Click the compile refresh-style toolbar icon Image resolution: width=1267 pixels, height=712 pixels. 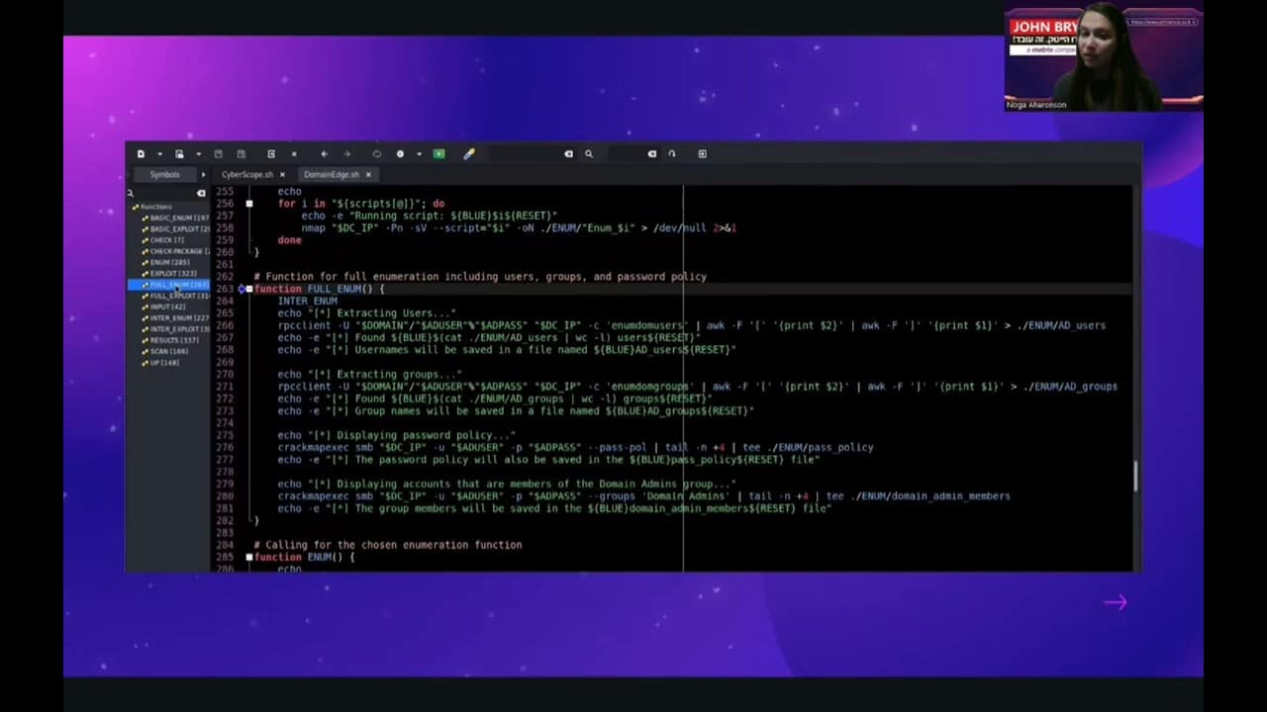(x=376, y=154)
